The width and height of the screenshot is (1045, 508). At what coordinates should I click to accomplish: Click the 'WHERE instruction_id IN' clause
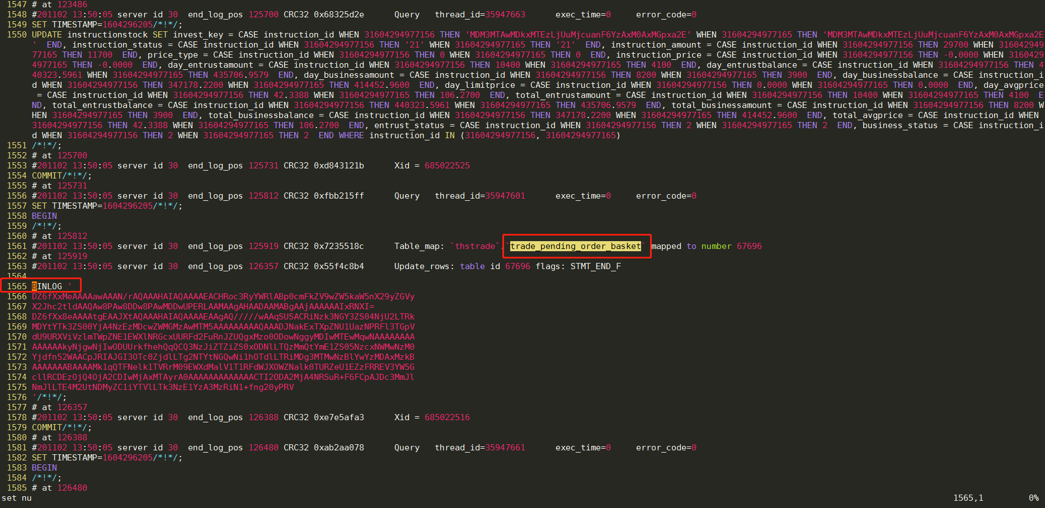[397, 135]
